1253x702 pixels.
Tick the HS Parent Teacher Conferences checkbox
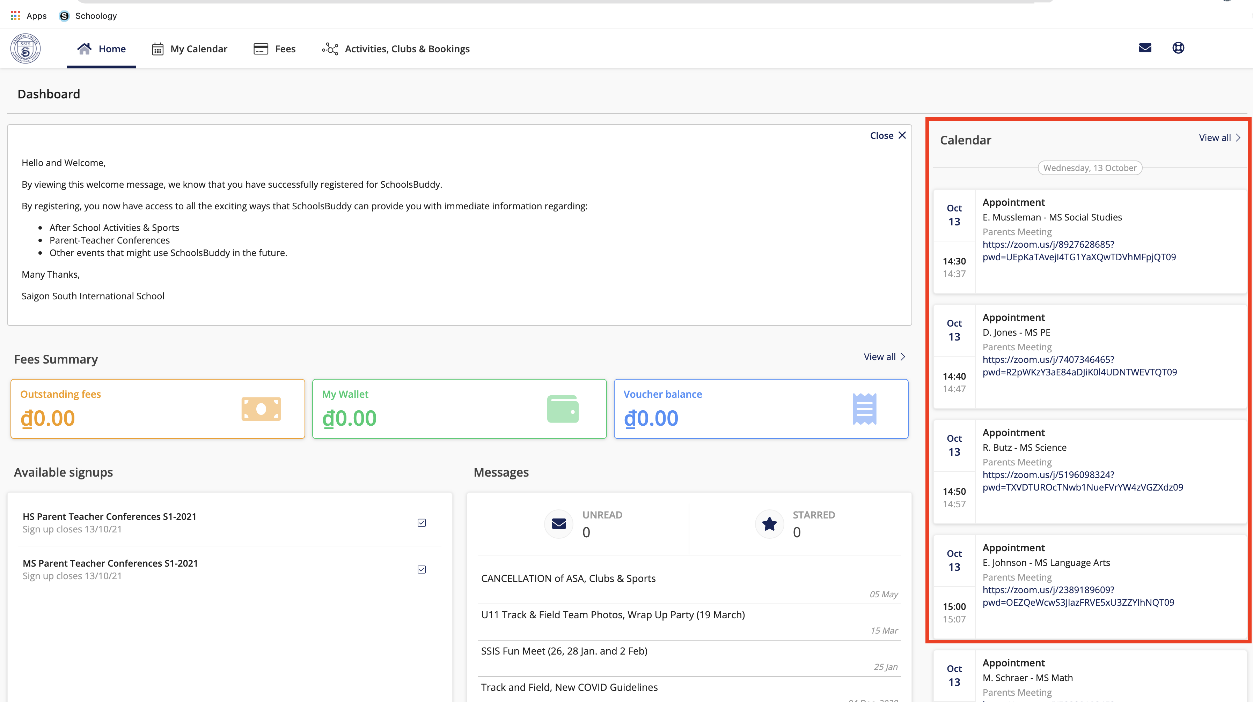click(x=422, y=523)
